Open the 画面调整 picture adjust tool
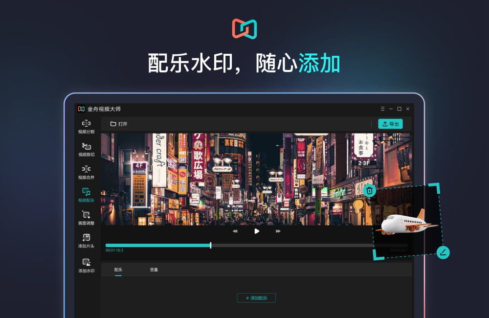This screenshot has width=489, height=318. tap(86, 218)
